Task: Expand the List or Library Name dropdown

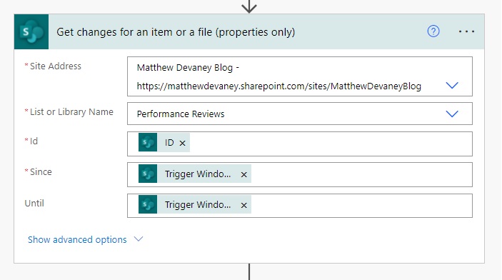Action: tap(452, 114)
